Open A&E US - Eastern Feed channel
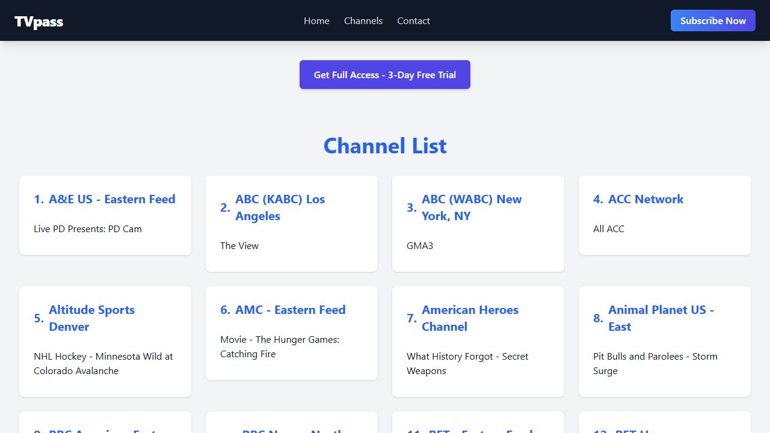The width and height of the screenshot is (770, 433). (112, 199)
